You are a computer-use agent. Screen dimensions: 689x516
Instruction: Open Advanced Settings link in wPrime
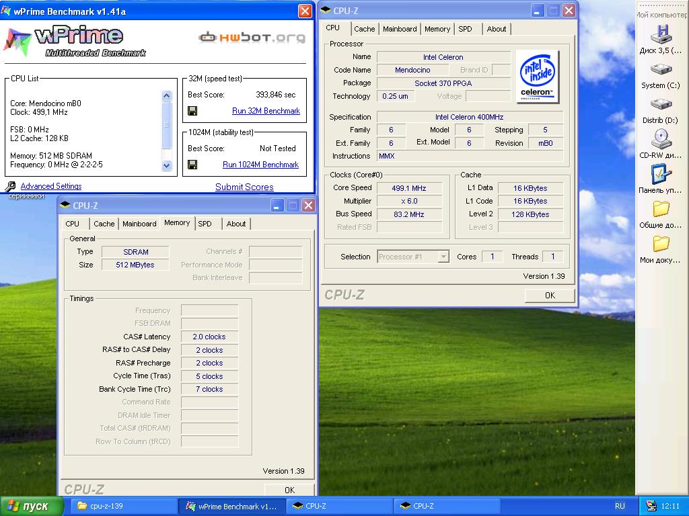[51, 186]
